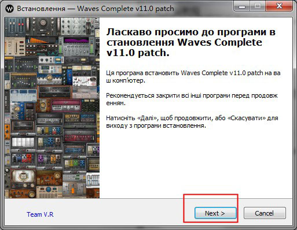Image resolution: width=297 pixels, height=230 pixels.
Task: Click the first paragraph describing the install
Action: tap(193, 77)
